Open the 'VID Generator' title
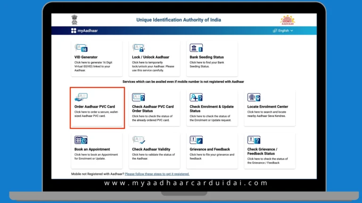Viewport: 362px width, 203px height. click(x=86, y=57)
